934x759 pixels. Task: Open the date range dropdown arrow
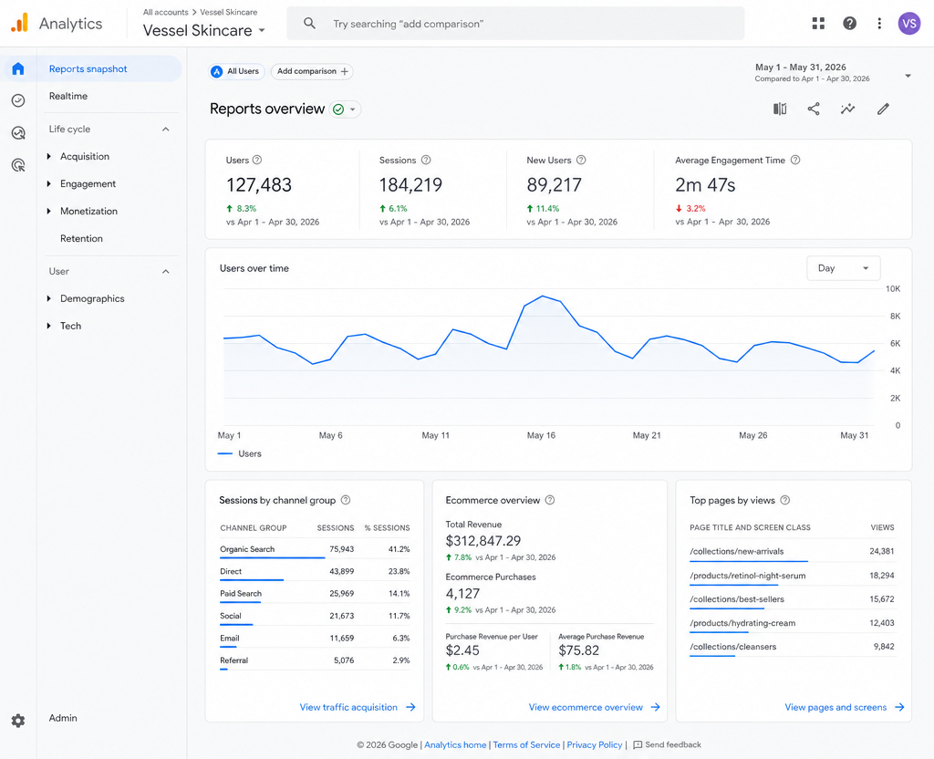tap(908, 76)
